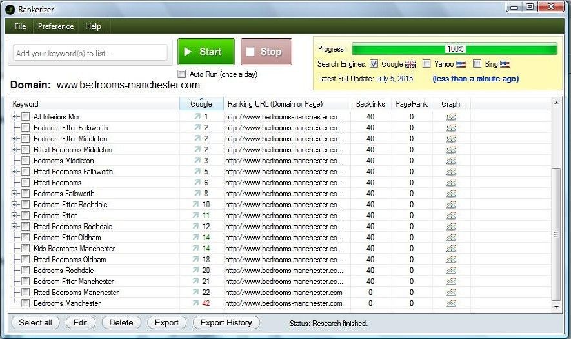Expand the Bedroom Fitter node
This screenshot has width=571, height=339.
pyautogui.click(x=15, y=216)
